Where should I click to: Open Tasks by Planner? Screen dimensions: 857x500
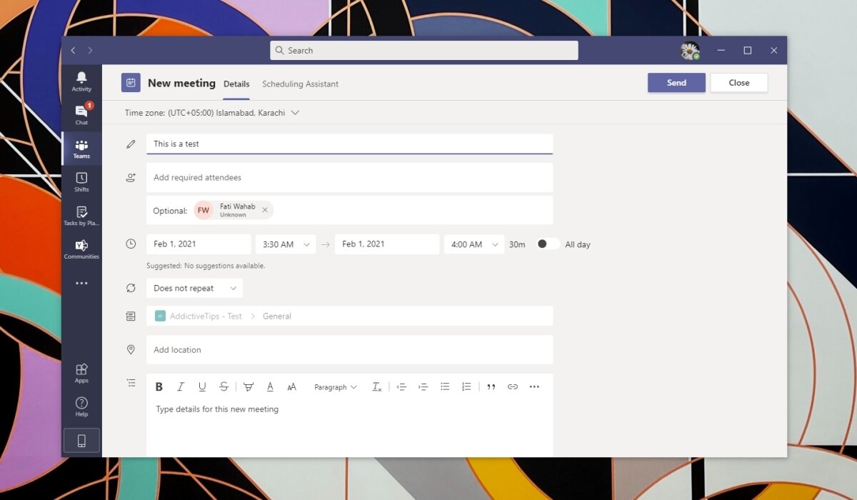point(81,216)
